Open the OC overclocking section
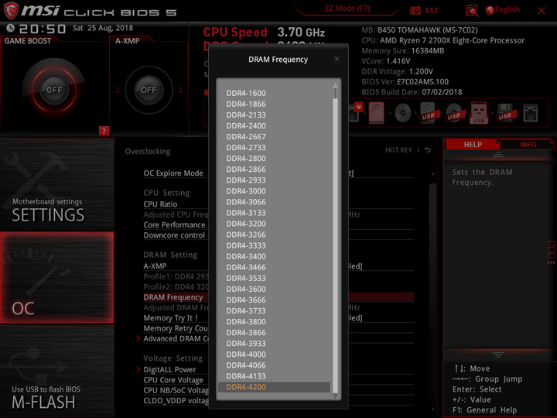 click(56, 278)
